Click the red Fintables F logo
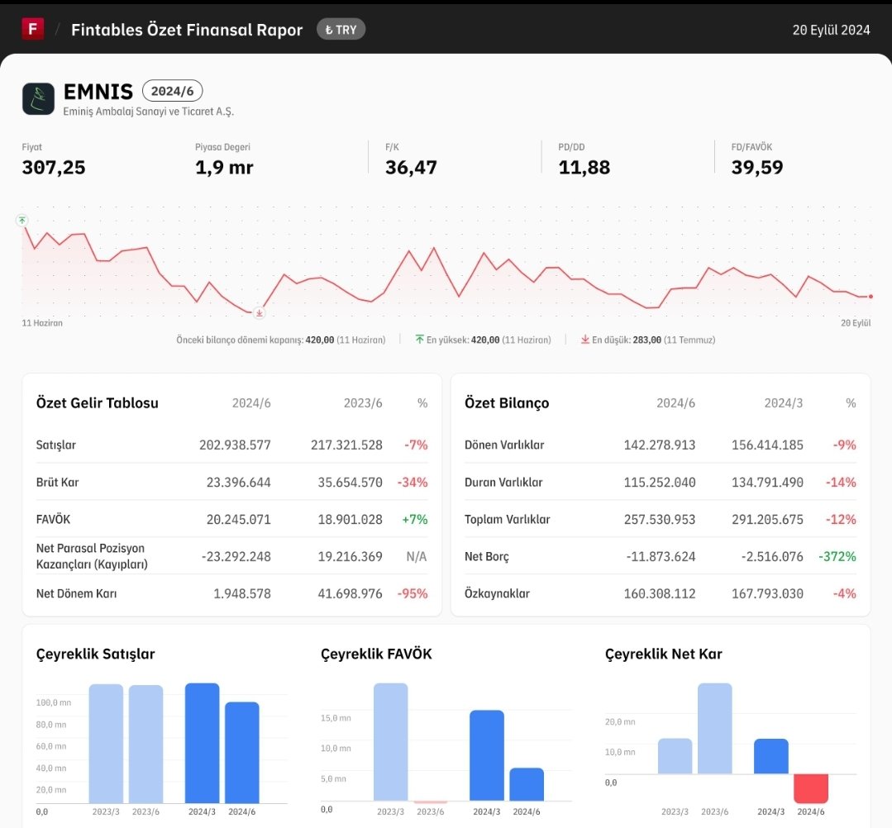 click(33, 29)
